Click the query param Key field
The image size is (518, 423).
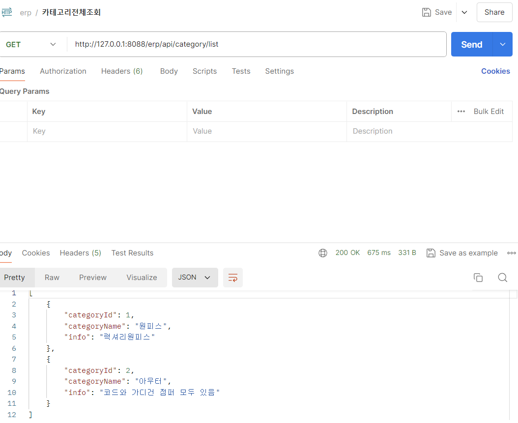[x=107, y=132]
